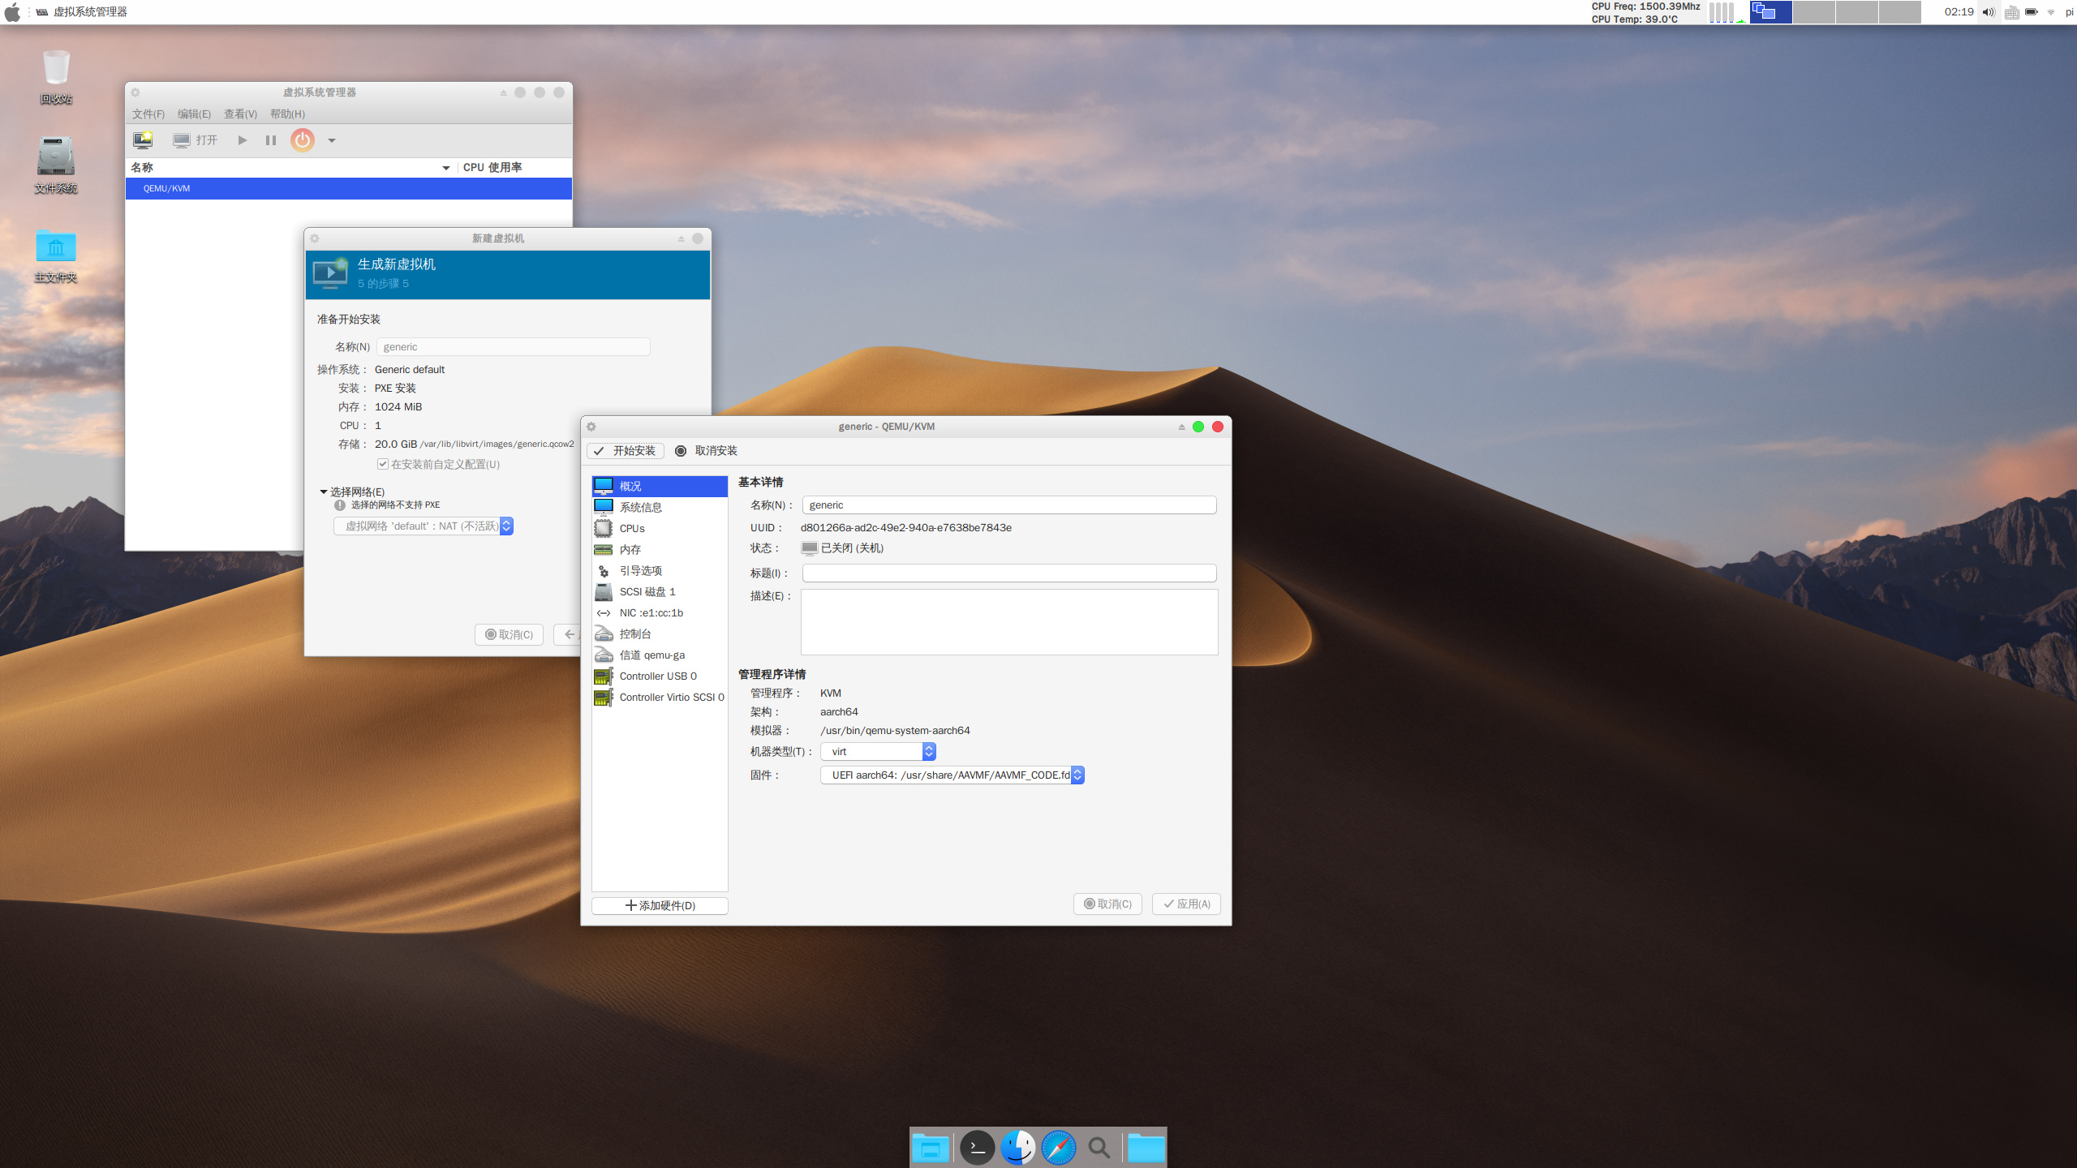Click 应用(A) apply button
Image resolution: width=2077 pixels, height=1168 pixels.
pos(1186,904)
